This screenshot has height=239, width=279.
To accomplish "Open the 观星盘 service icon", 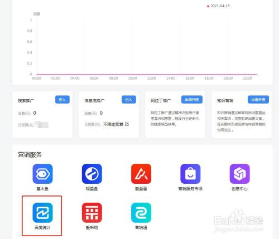I will coord(92,174).
